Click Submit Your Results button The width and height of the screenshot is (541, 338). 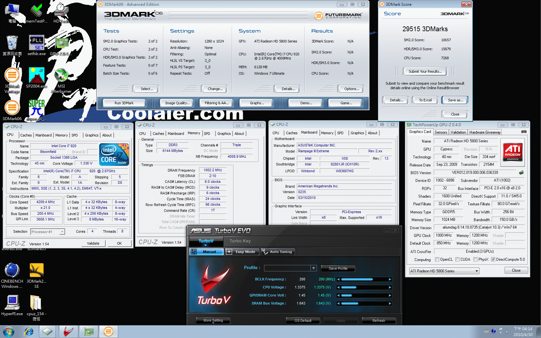(x=425, y=71)
